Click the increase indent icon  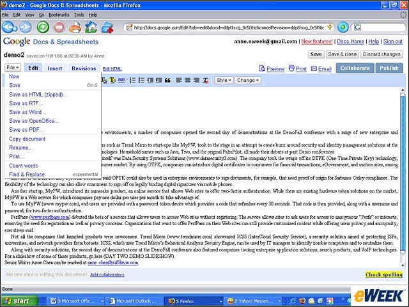click(158, 80)
